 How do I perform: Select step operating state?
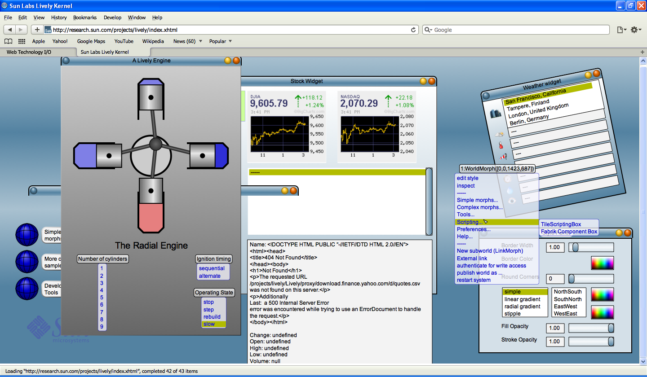coord(208,310)
